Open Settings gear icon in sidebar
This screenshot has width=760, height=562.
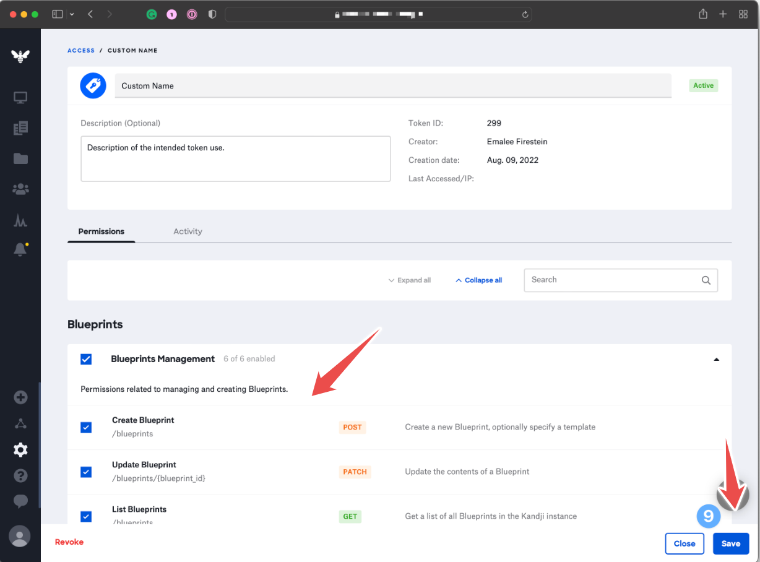tap(20, 450)
